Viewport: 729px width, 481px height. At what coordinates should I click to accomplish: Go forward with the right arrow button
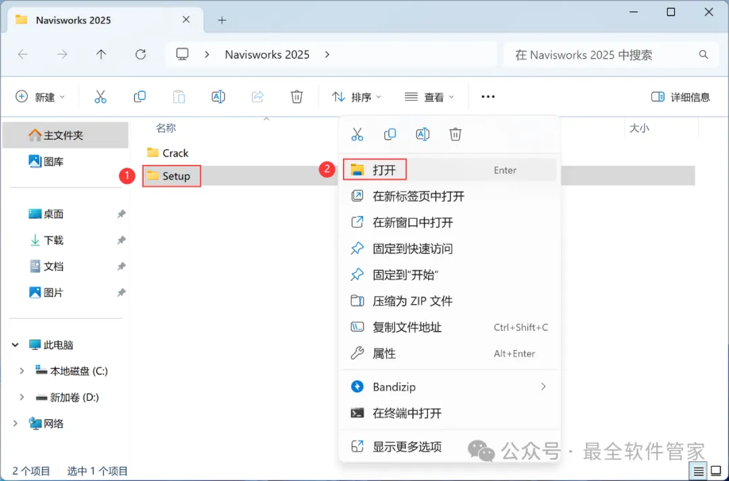[62, 55]
